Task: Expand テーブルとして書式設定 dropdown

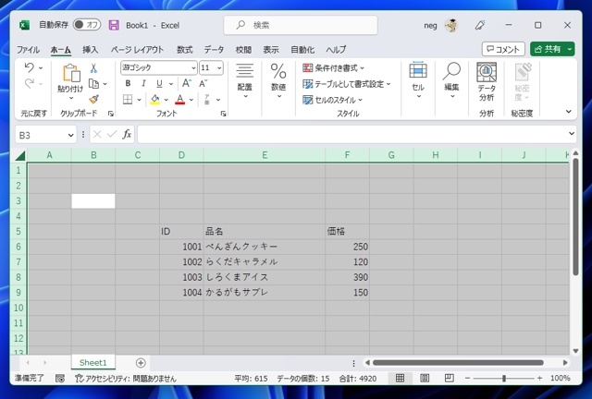Action: (388, 84)
